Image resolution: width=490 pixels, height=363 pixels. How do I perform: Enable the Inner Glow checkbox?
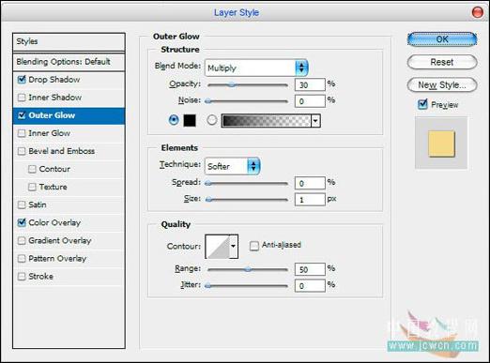[22, 133]
